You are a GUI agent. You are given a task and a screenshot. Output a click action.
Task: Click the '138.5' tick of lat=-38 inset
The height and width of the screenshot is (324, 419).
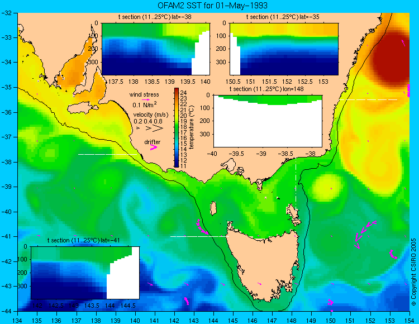pos(152,82)
